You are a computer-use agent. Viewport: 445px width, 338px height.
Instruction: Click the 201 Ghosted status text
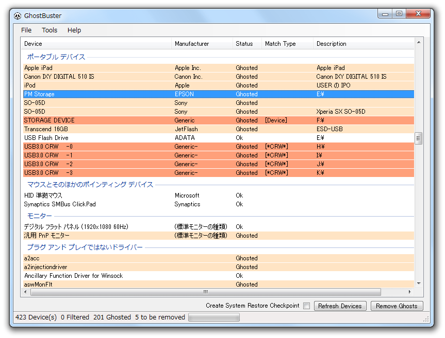112,317
